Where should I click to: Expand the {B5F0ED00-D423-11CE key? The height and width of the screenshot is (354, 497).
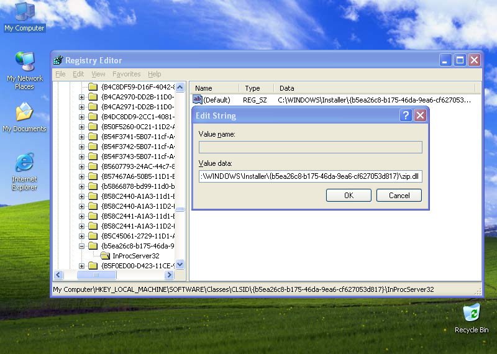point(82,266)
